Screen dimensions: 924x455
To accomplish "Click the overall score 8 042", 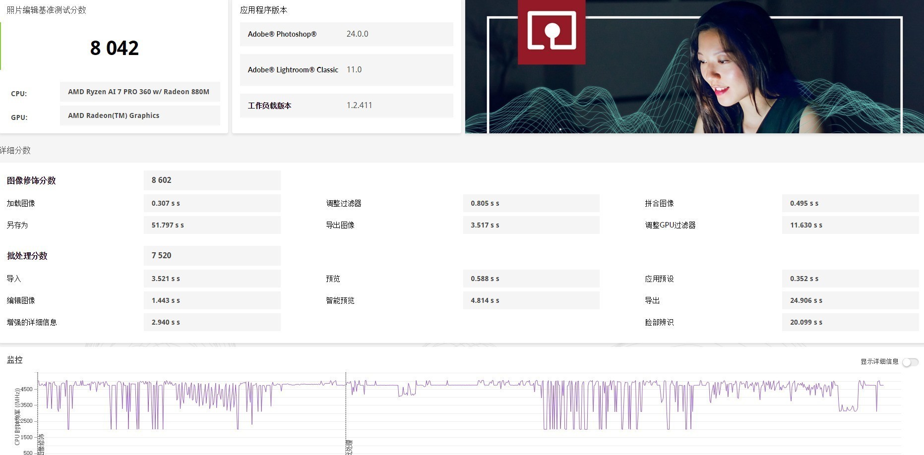I will click(x=114, y=48).
